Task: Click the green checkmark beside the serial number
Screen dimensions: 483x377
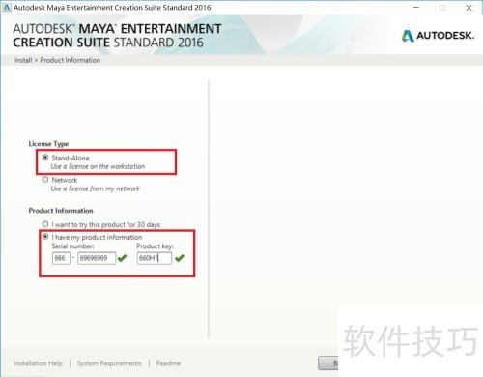Action: (122, 258)
